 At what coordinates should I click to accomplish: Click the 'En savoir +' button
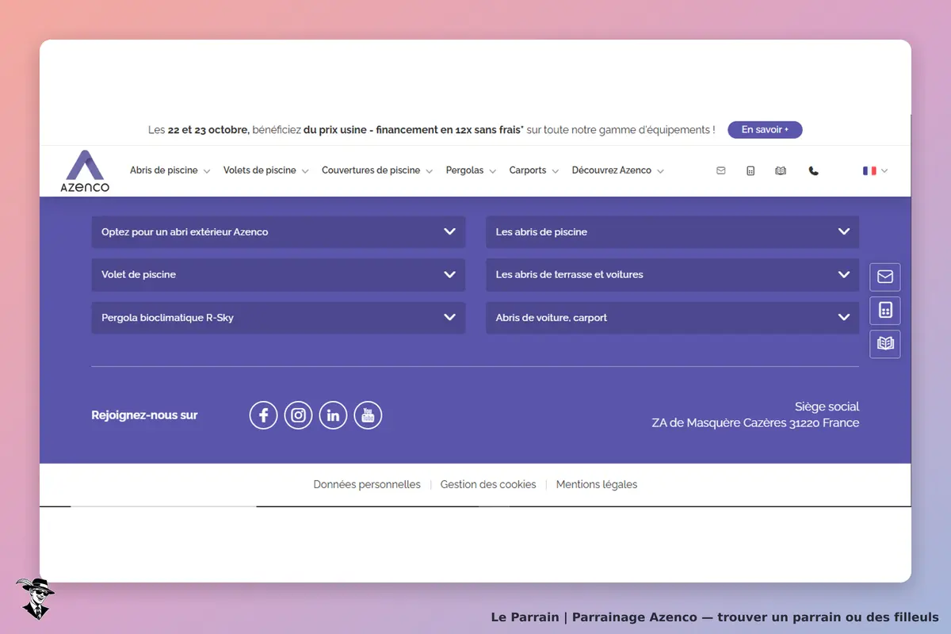[765, 130]
